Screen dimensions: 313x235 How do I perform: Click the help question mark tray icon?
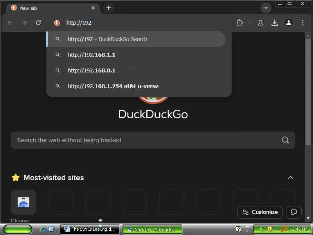[x=238, y=229]
